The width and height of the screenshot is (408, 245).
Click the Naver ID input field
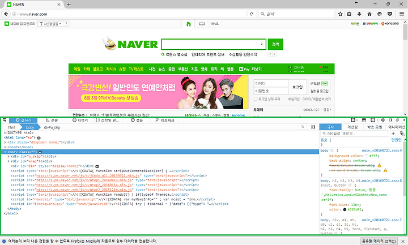click(271, 83)
